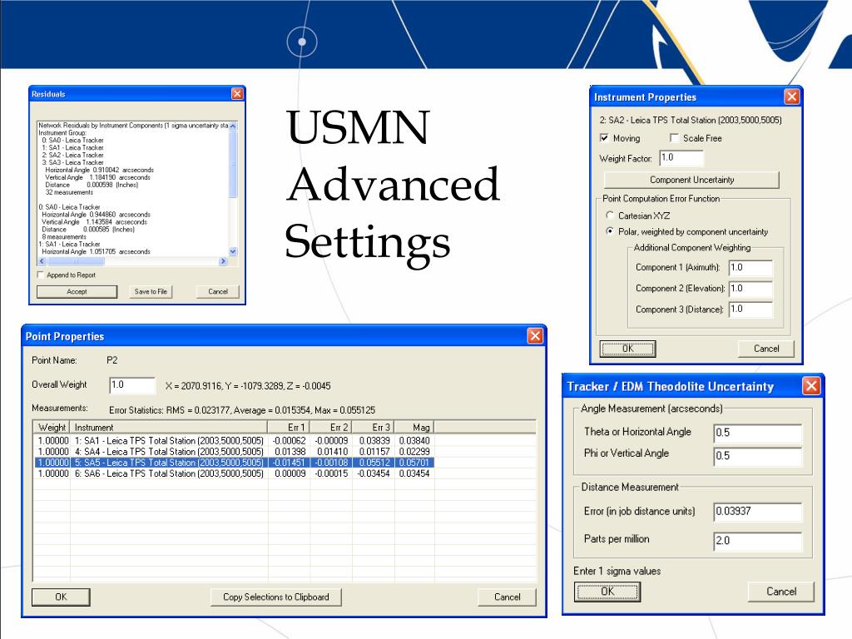
Task: Click the Err 1 value 0.01398
Action: tap(290, 452)
